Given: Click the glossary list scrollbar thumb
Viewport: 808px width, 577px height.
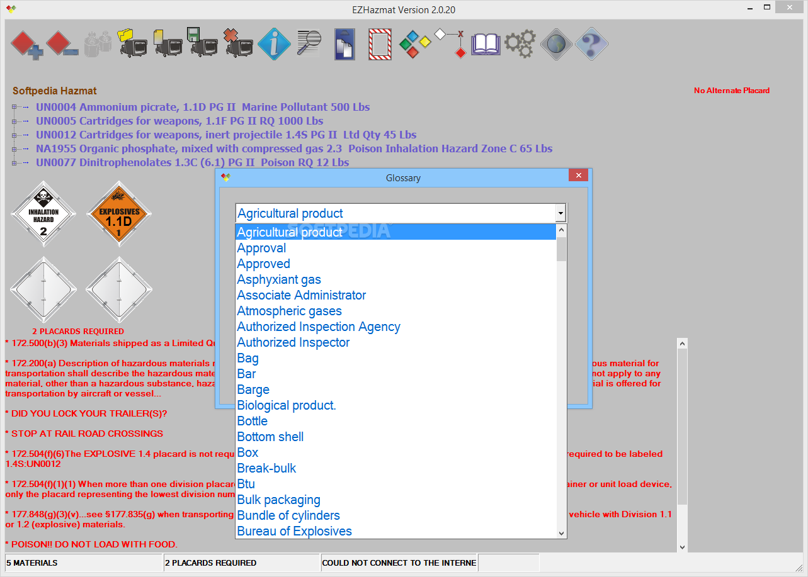Looking at the screenshot, I should (562, 249).
